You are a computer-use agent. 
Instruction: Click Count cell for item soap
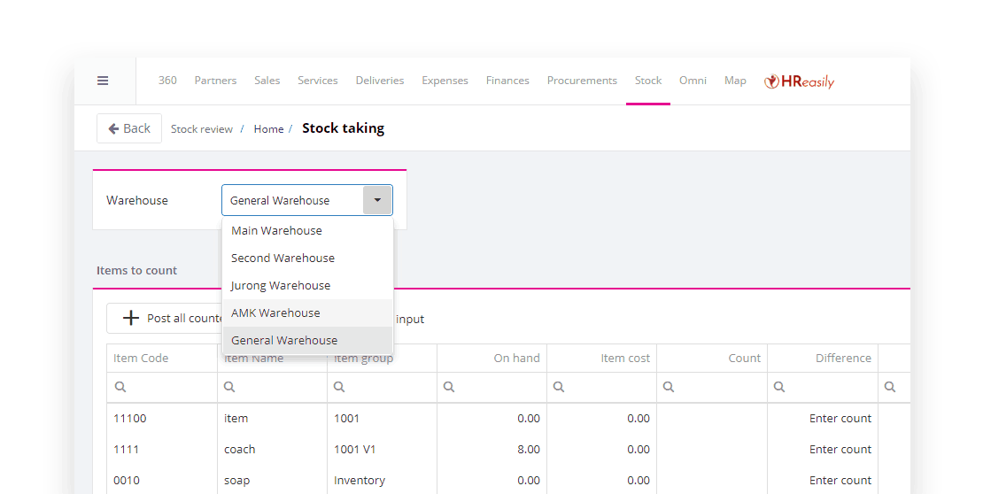711,481
